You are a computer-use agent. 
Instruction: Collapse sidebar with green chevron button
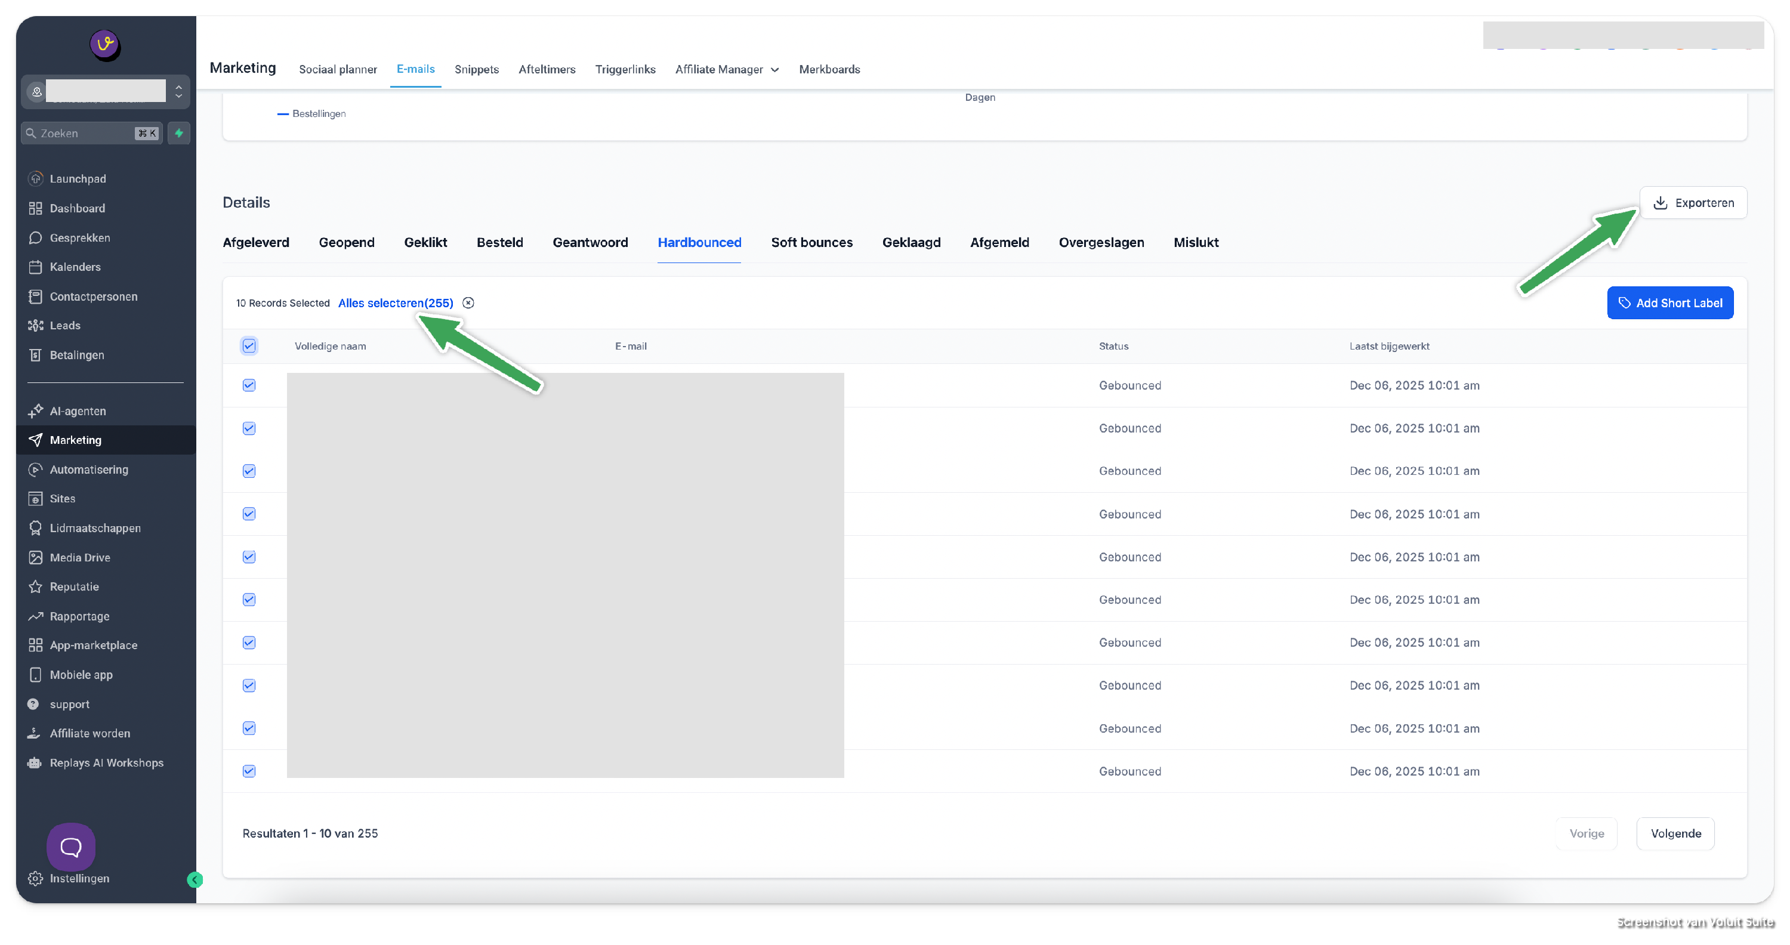coord(195,880)
